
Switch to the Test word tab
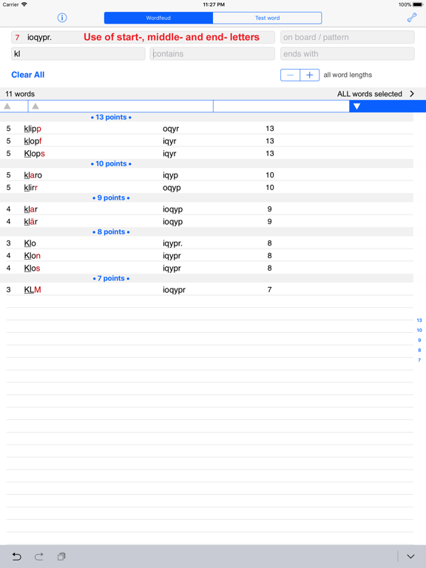coord(267,18)
